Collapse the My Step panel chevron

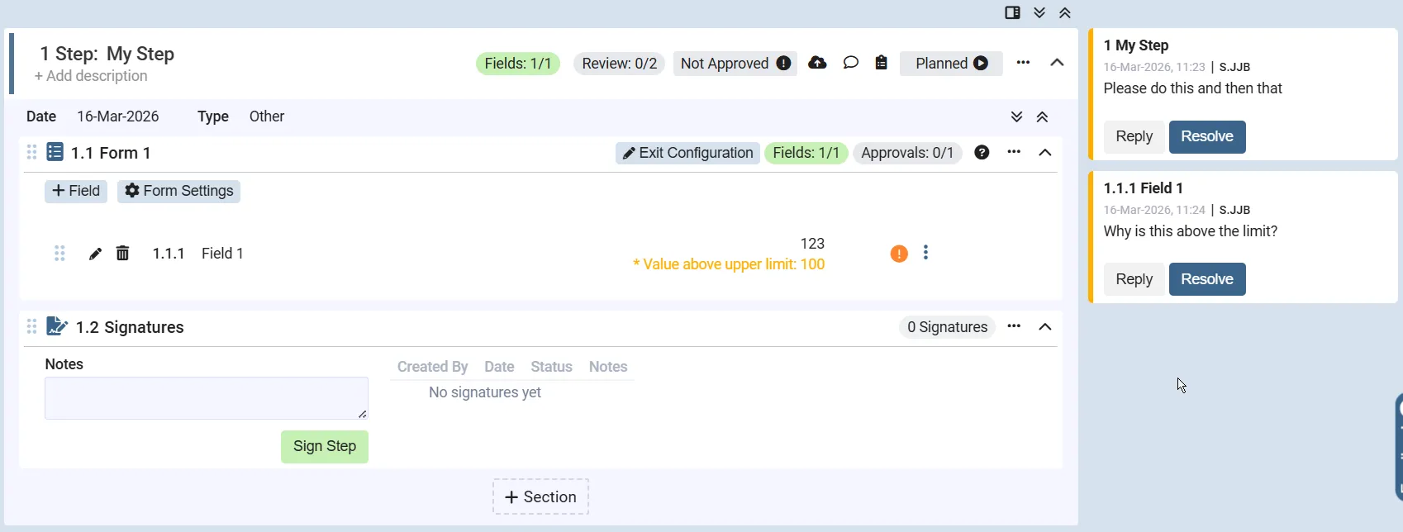pyautogui.click(x=1057, y=63)
